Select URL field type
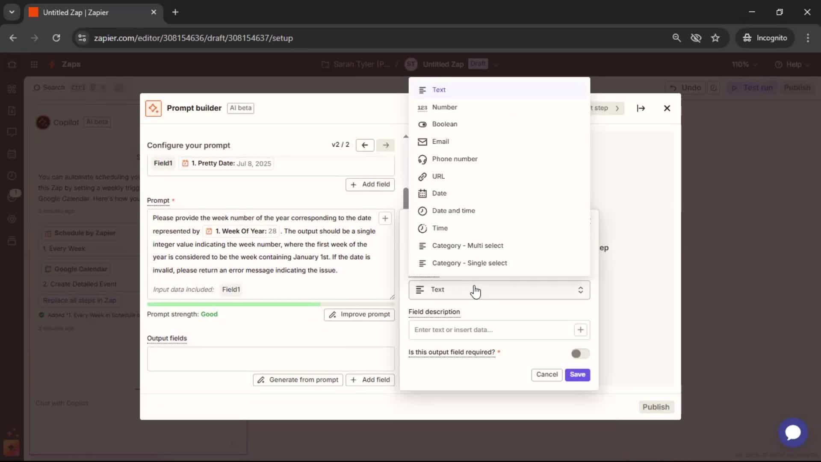This screenshot has width=821, height=462. pyautogui.click(x=499, y=176)
